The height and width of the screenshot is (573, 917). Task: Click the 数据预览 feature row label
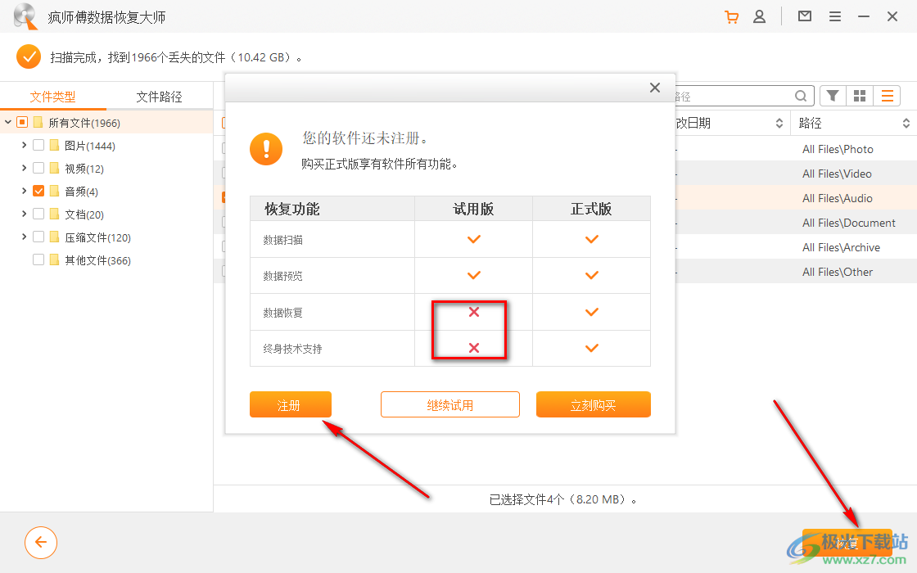[x=282, y=276]
